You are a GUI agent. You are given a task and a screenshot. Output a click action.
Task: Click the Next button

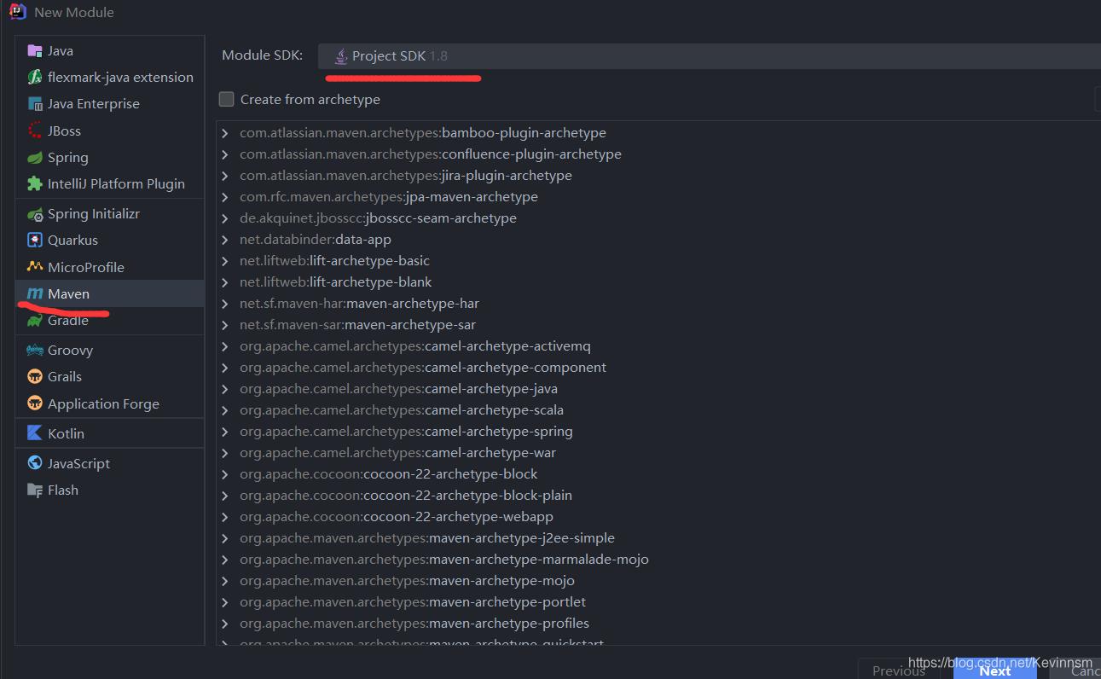995,670
